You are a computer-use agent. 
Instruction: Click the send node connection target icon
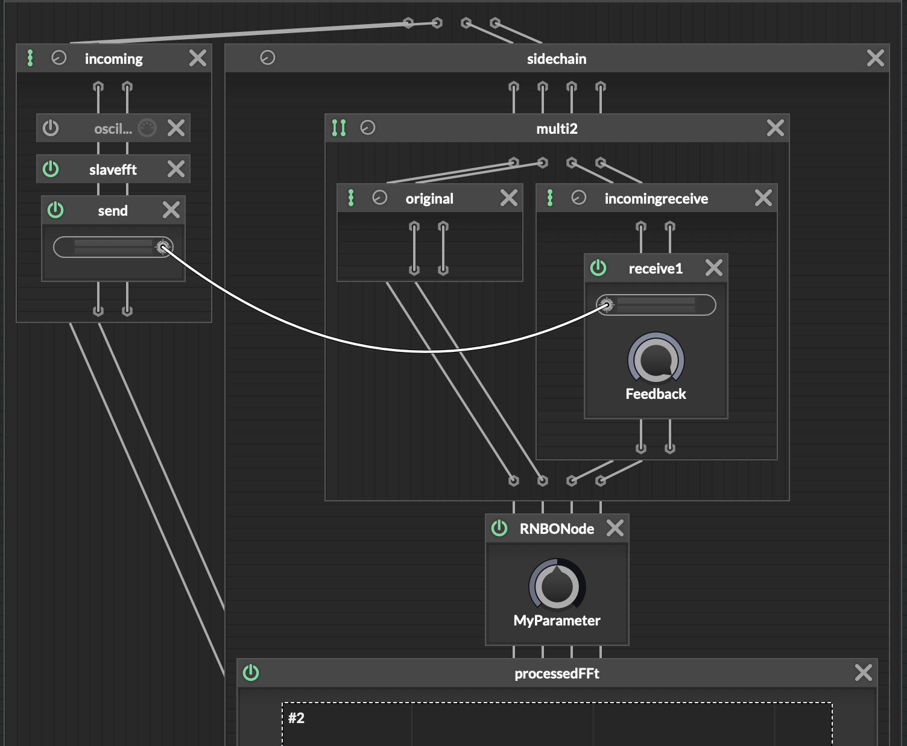163,247
